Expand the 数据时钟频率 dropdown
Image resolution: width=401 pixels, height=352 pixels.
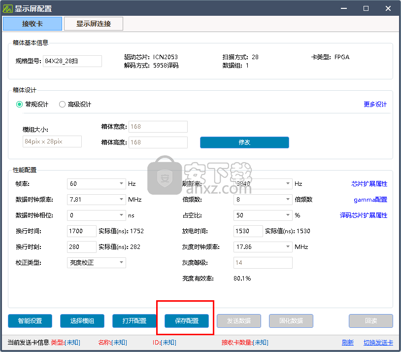[x=97, y=200]
